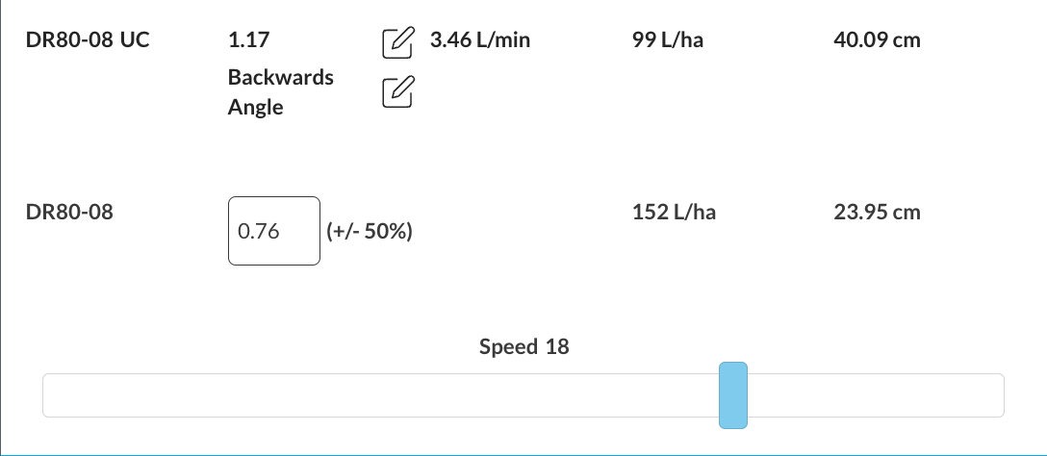Click the edit icon next to 1.17
Viewport: 1047px width, 456px height.
click(398, 42)
